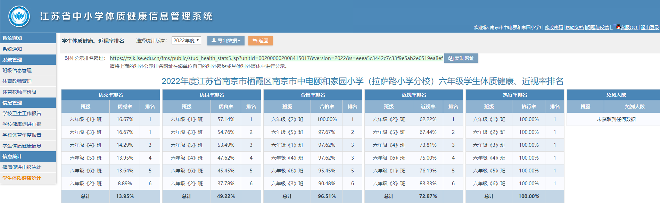Click the 优秀率 column header
The height and width of the screenshot is (204, 660).
click(125, 107)
